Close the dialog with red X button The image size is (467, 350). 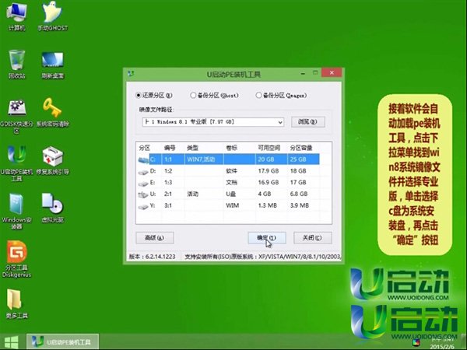(332, 72)
